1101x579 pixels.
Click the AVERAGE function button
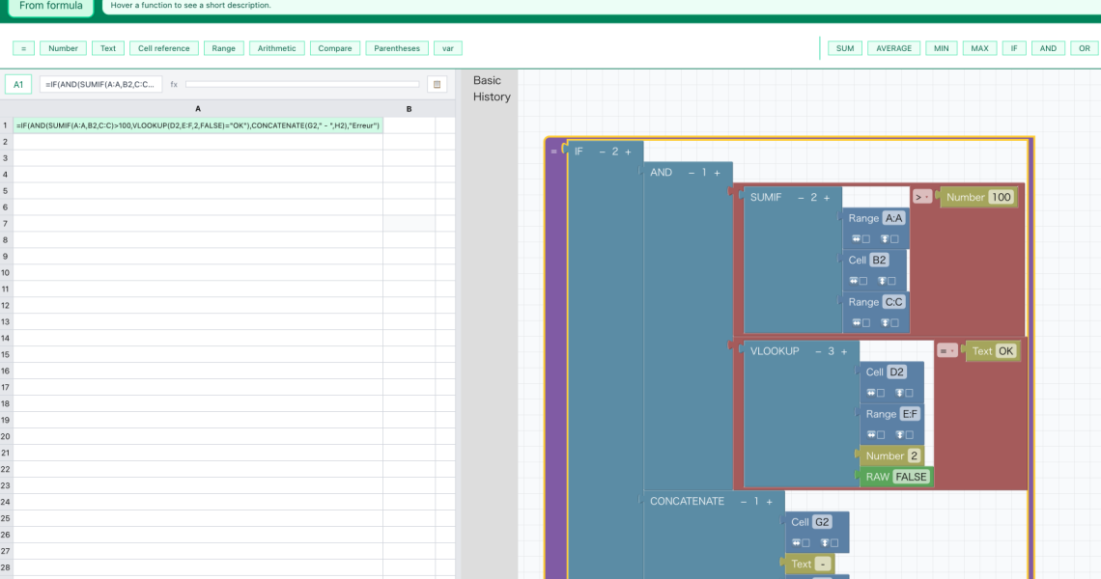click(x=893, y=48)
